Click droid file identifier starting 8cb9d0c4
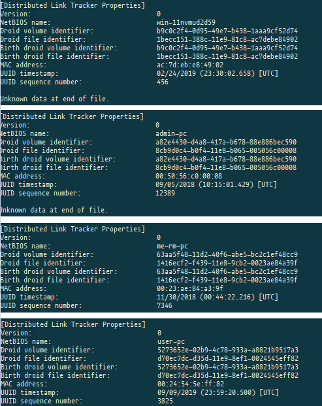 [226, 150]
